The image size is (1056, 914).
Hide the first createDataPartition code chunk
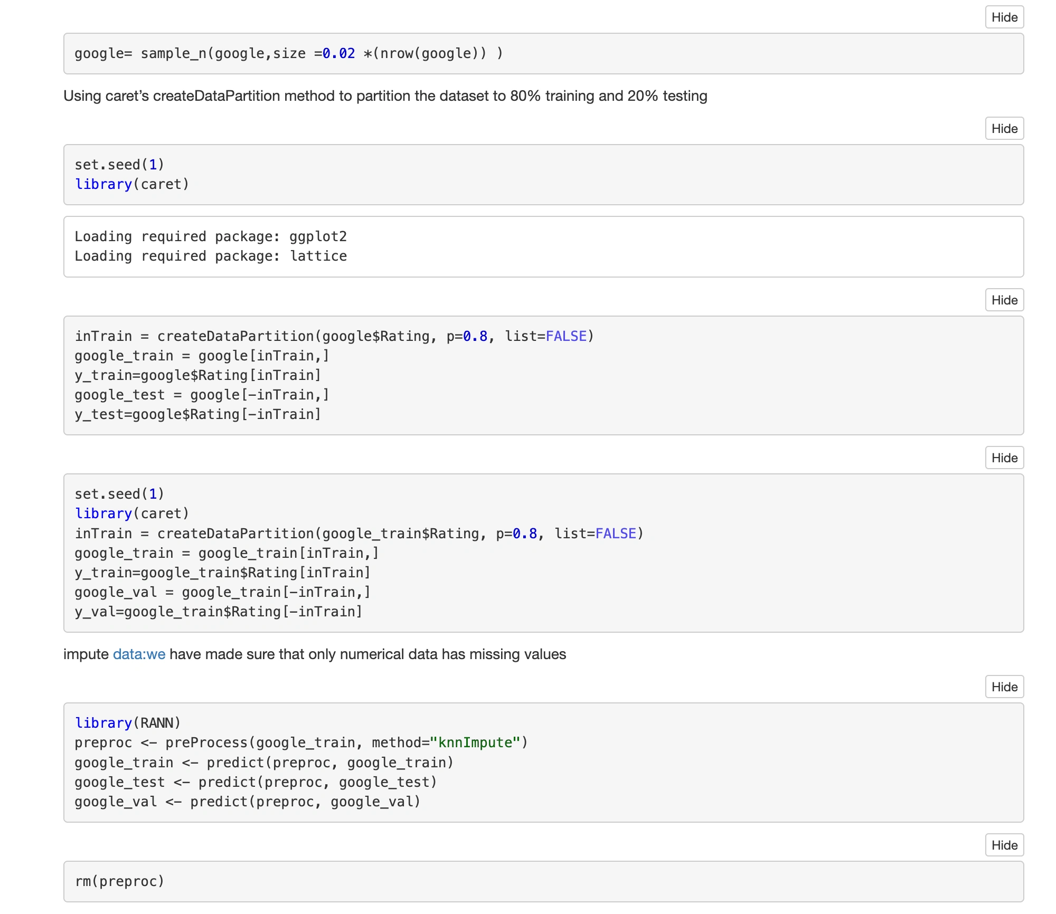pyautogui.click(x=1004, y=300)
